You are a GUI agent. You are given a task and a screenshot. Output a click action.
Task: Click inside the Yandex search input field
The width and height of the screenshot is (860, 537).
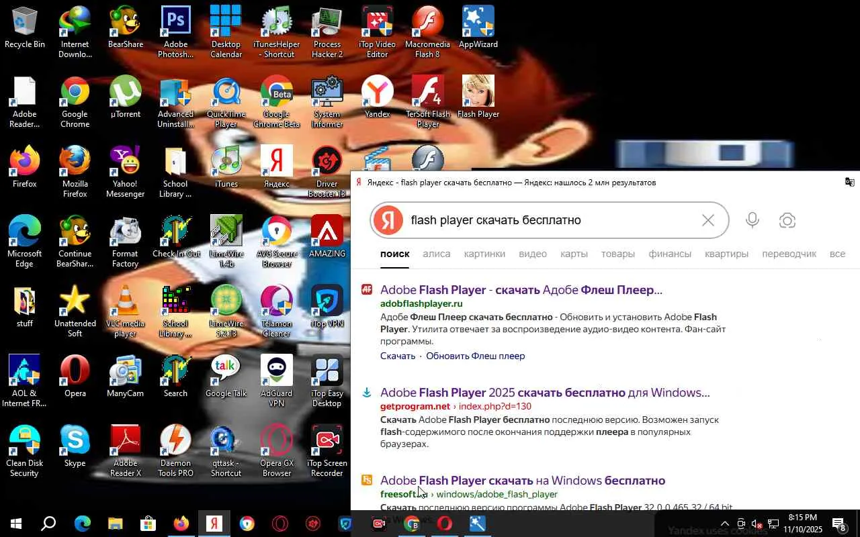pos(551,220)
